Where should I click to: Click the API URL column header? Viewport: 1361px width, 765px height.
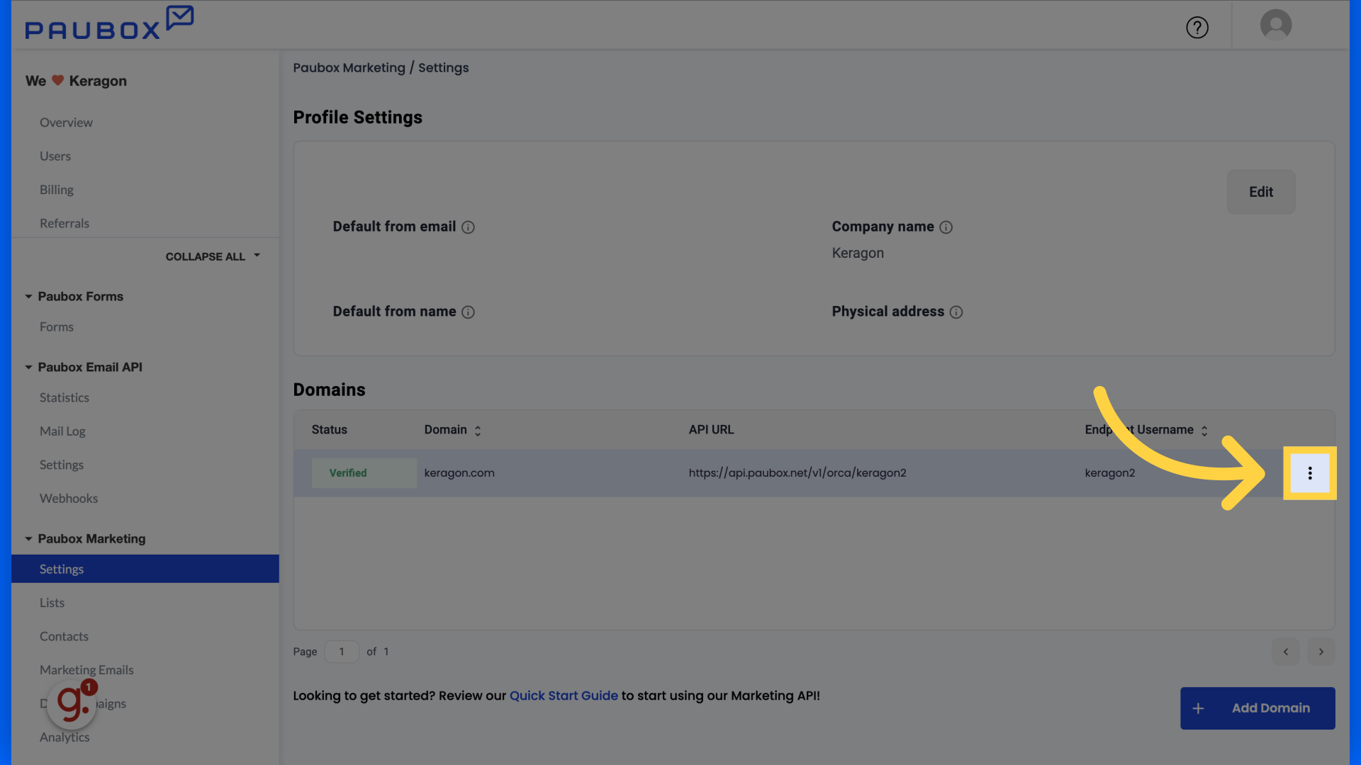711,430
